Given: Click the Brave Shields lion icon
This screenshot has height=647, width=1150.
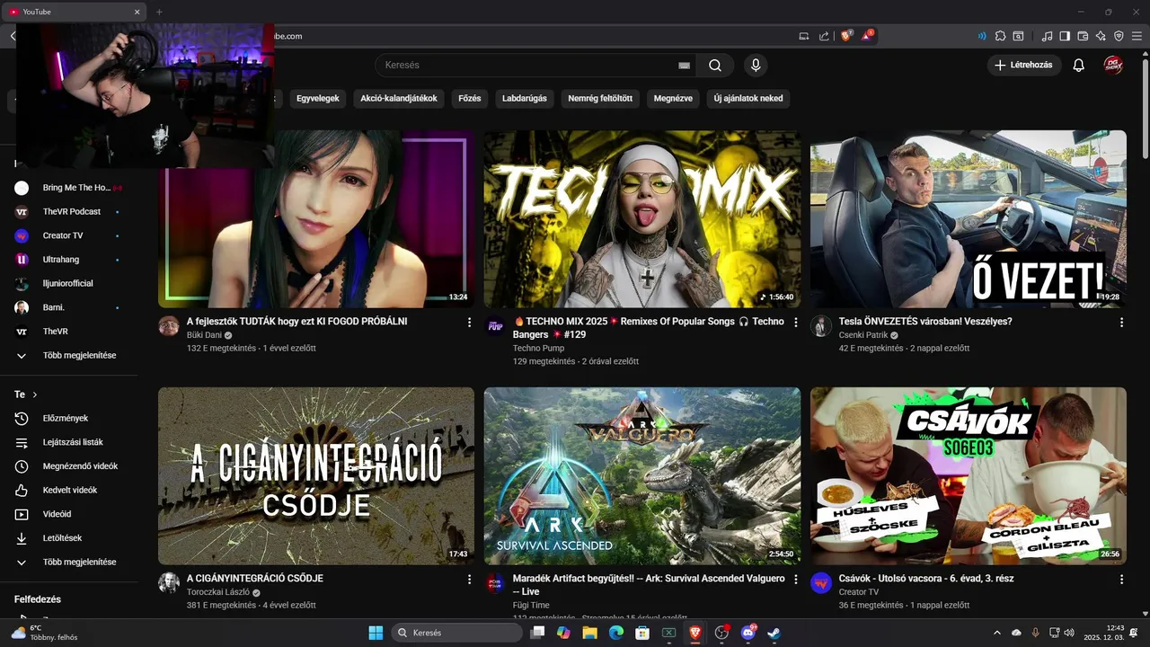Looking at the screenshot, I should pos(846,36).
